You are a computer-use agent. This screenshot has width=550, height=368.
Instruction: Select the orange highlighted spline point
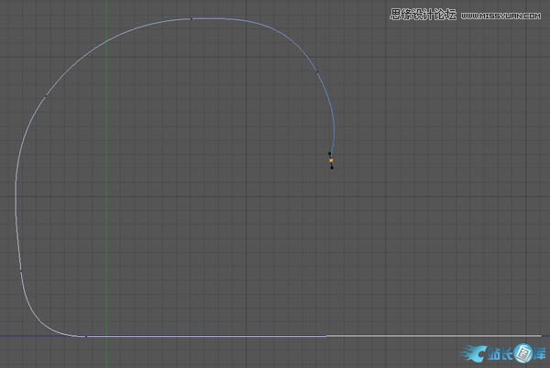coord(331,160)
